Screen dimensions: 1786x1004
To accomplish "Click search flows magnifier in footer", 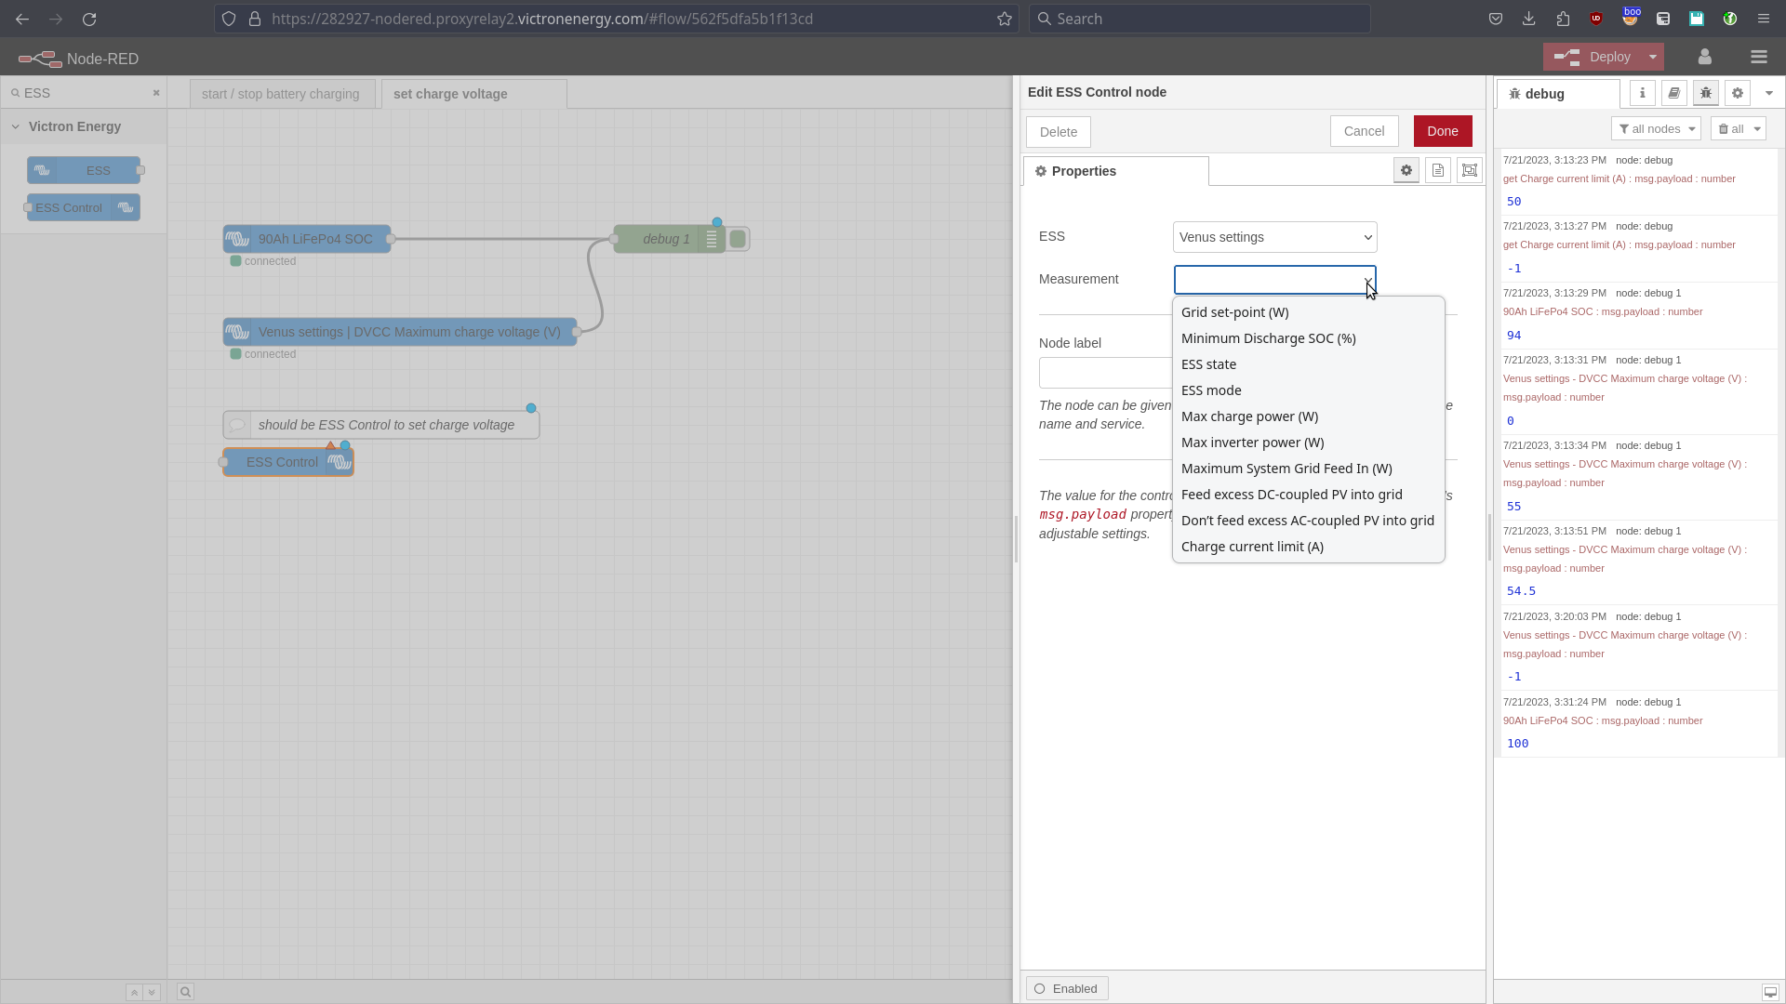I will tap(185, 992).
